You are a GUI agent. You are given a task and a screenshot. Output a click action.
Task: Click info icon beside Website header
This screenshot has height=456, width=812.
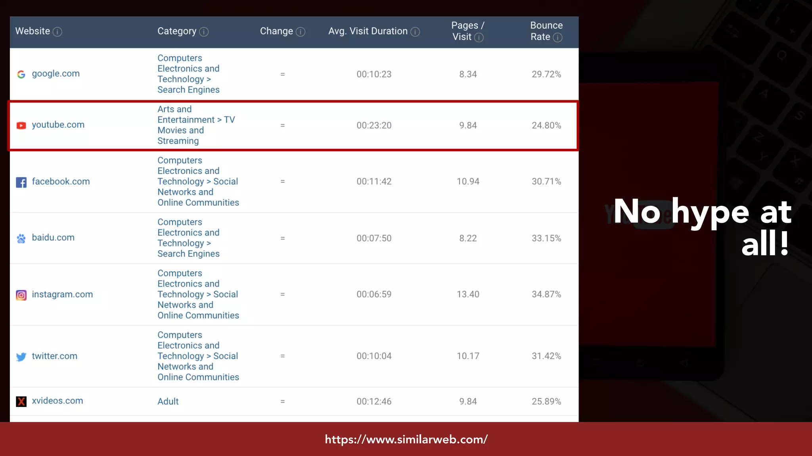[x=57, y=32]
